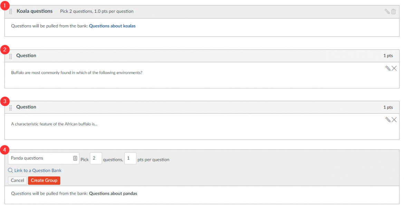Viewport: 404px width, 209px height.
Task: Edit the Koala questions group settings
Action: (387, 11)
